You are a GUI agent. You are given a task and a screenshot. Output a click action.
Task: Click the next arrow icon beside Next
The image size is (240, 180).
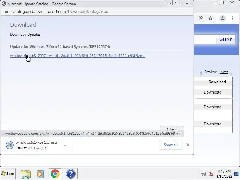pos(231,73)
